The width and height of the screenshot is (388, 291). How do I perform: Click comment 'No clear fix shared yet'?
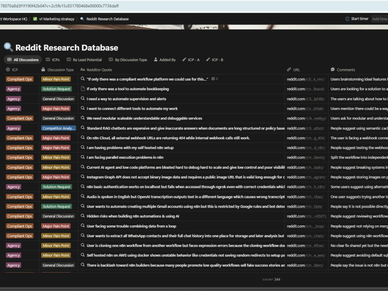(x=359, y=246)
